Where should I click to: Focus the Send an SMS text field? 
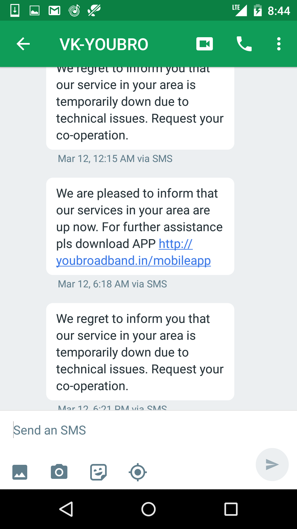pos(132,430)
